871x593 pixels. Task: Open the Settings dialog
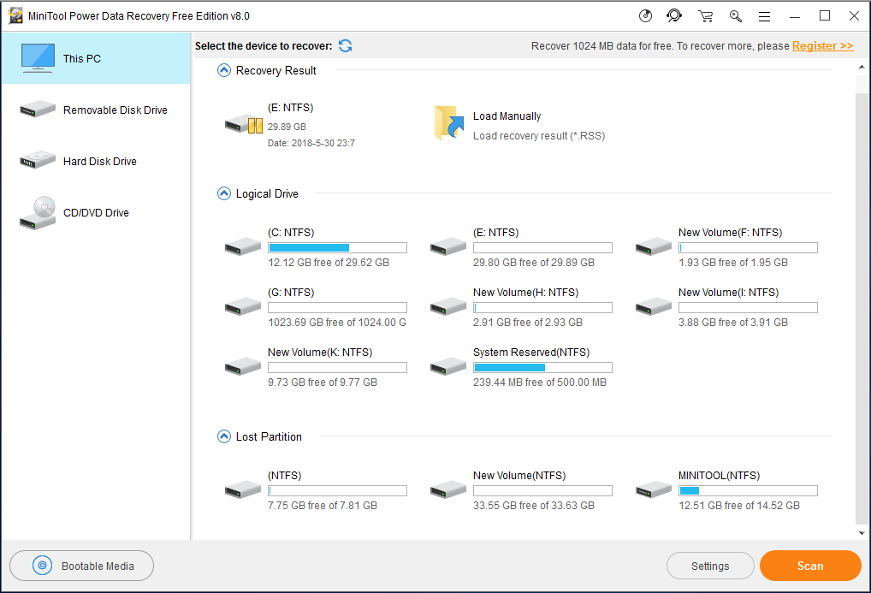tap(710, 566)
